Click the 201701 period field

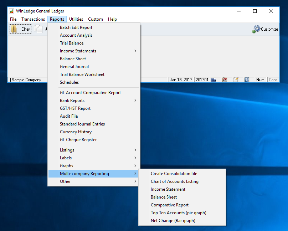click(201, 80)
